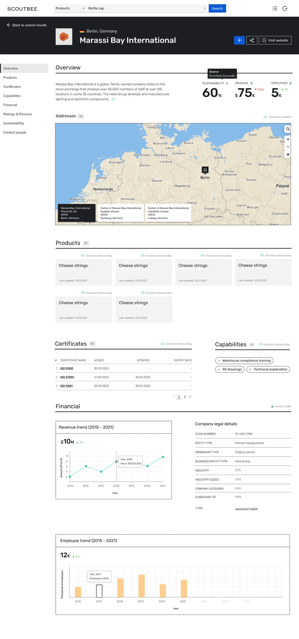Image resolution: width=299 pixels, height=639 pixels.
Task: Click the logout icon in top bar
Action: tap(285, 8)
